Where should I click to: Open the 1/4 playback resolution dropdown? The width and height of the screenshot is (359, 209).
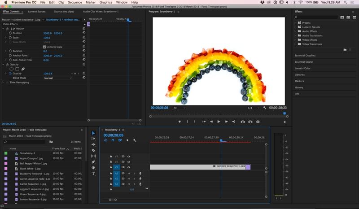[254, 108]
